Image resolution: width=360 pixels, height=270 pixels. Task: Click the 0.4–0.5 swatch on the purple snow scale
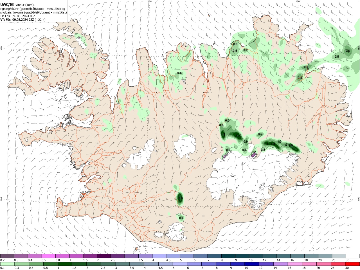point(35,256)
